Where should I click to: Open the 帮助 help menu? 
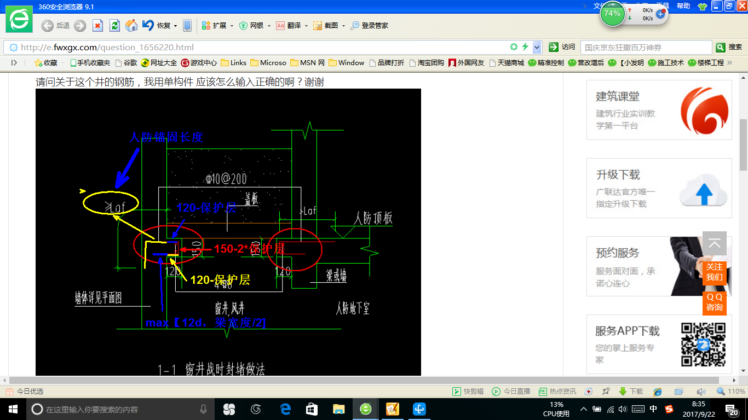coord(683,6)
